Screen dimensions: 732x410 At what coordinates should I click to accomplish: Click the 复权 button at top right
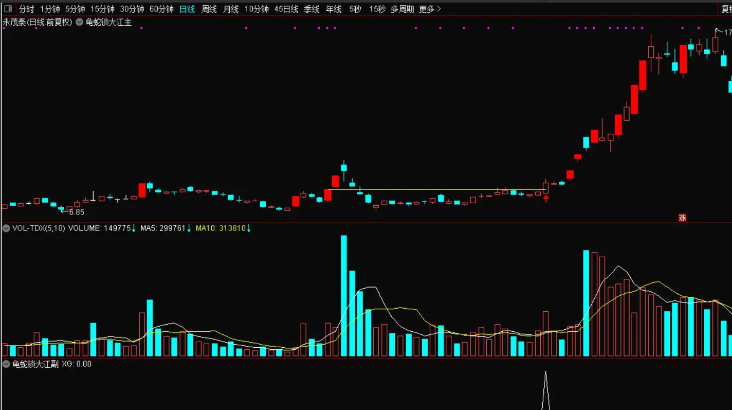click(726, 9)
